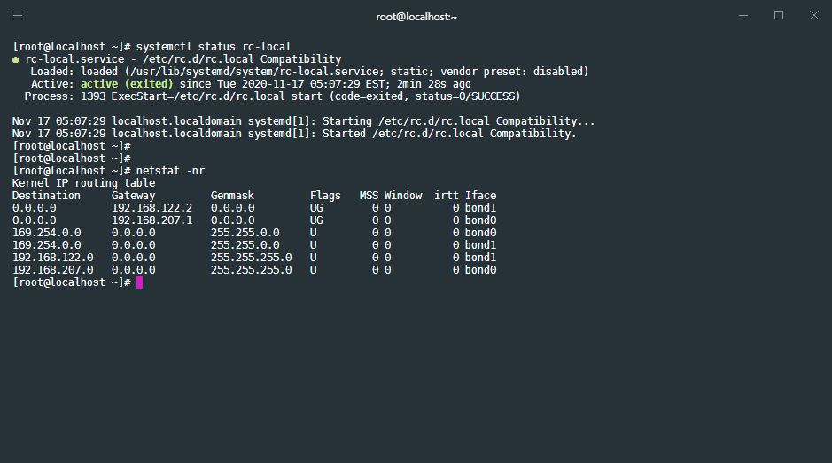This screenshot has width=832, height=463.
Task: Maximize the terminal window
Action: pos(779,15)
